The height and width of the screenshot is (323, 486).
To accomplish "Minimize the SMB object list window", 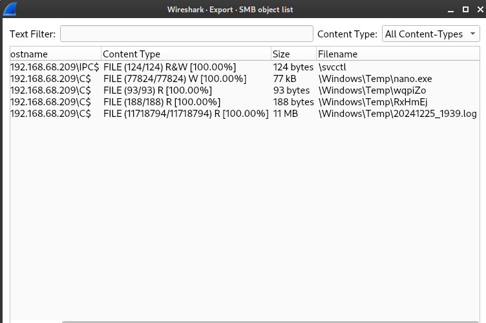I will (452, 10).
